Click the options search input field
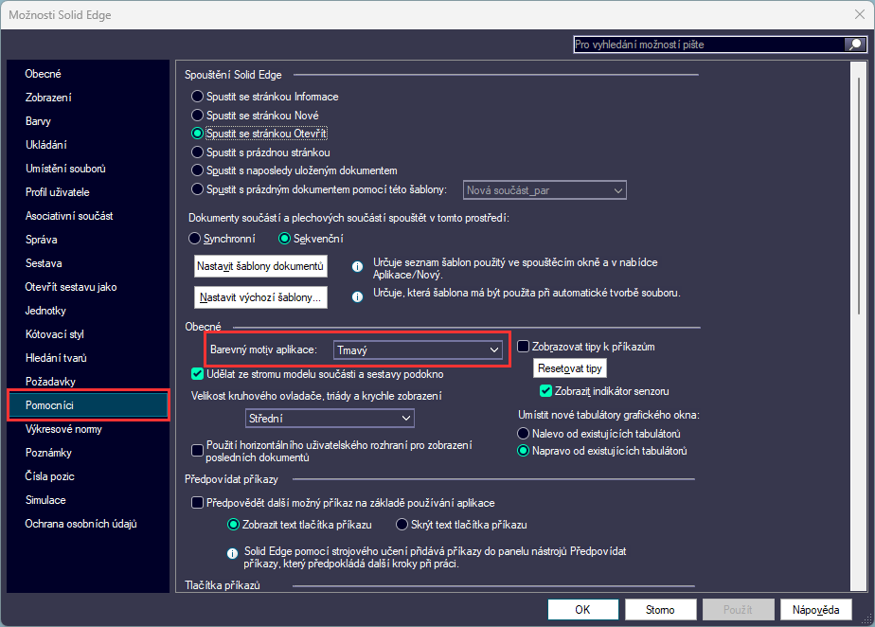 point(707,44)
